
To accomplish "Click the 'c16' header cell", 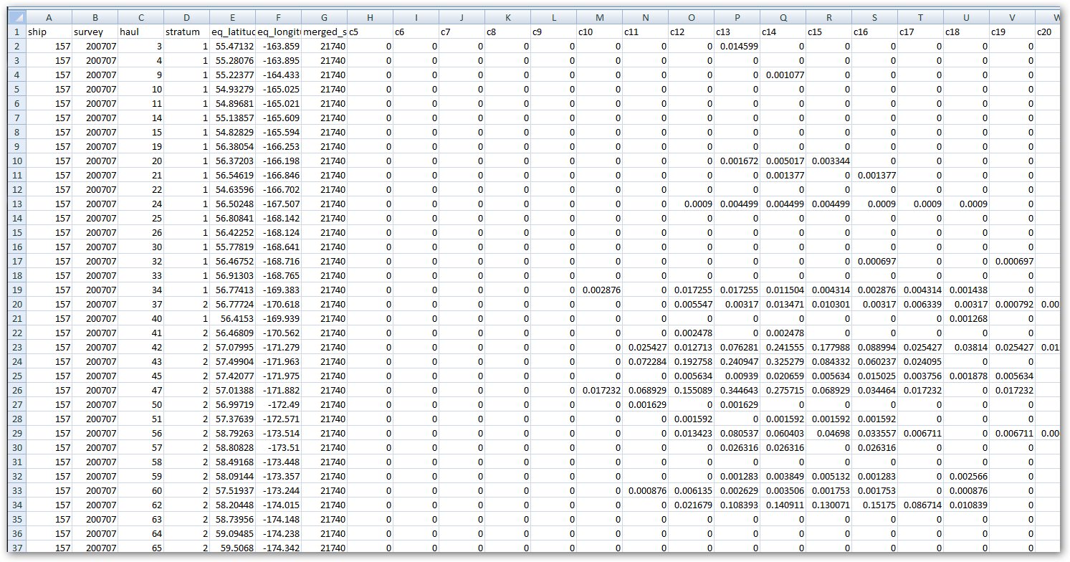I will pos(874,32).
